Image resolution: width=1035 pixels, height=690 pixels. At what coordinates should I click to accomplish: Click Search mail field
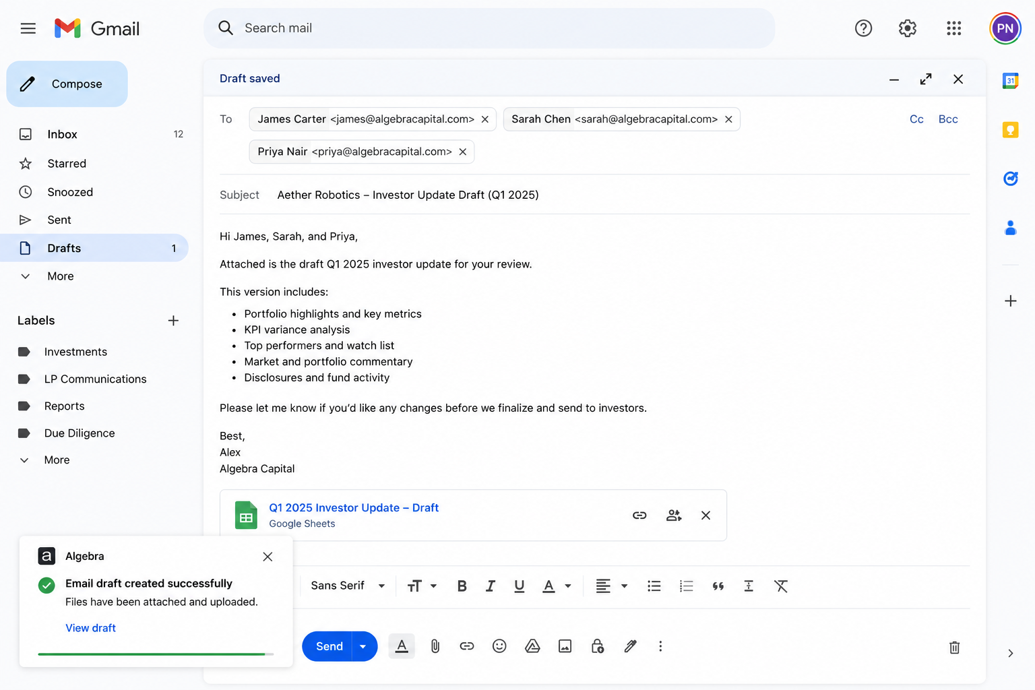[489, 28]
